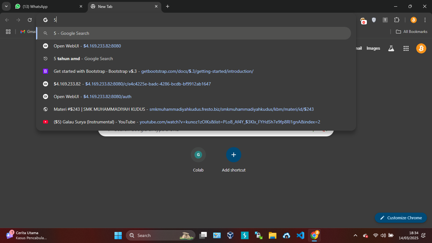Open Search Labs flask icon
Viewport: 432px width, 243px height.
391,48
